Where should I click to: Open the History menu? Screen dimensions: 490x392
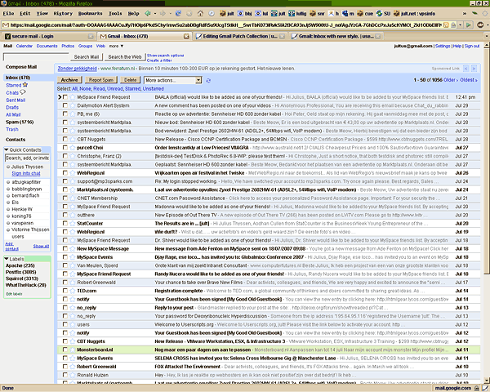63,13
